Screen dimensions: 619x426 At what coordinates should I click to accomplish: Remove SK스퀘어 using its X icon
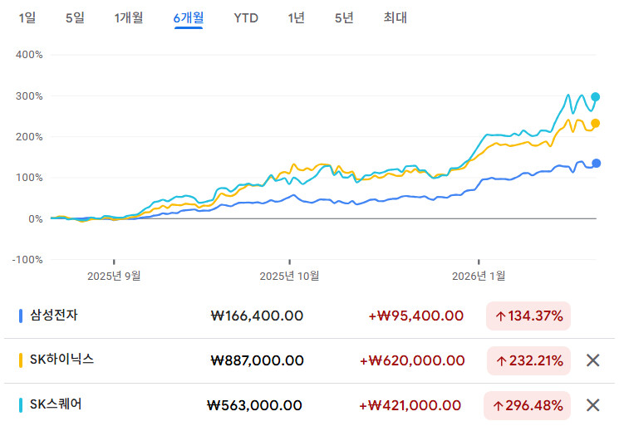[x=592, y=405]
